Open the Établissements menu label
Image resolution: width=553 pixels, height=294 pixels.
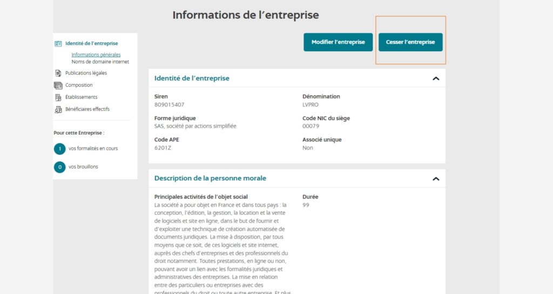click(81, 97)
